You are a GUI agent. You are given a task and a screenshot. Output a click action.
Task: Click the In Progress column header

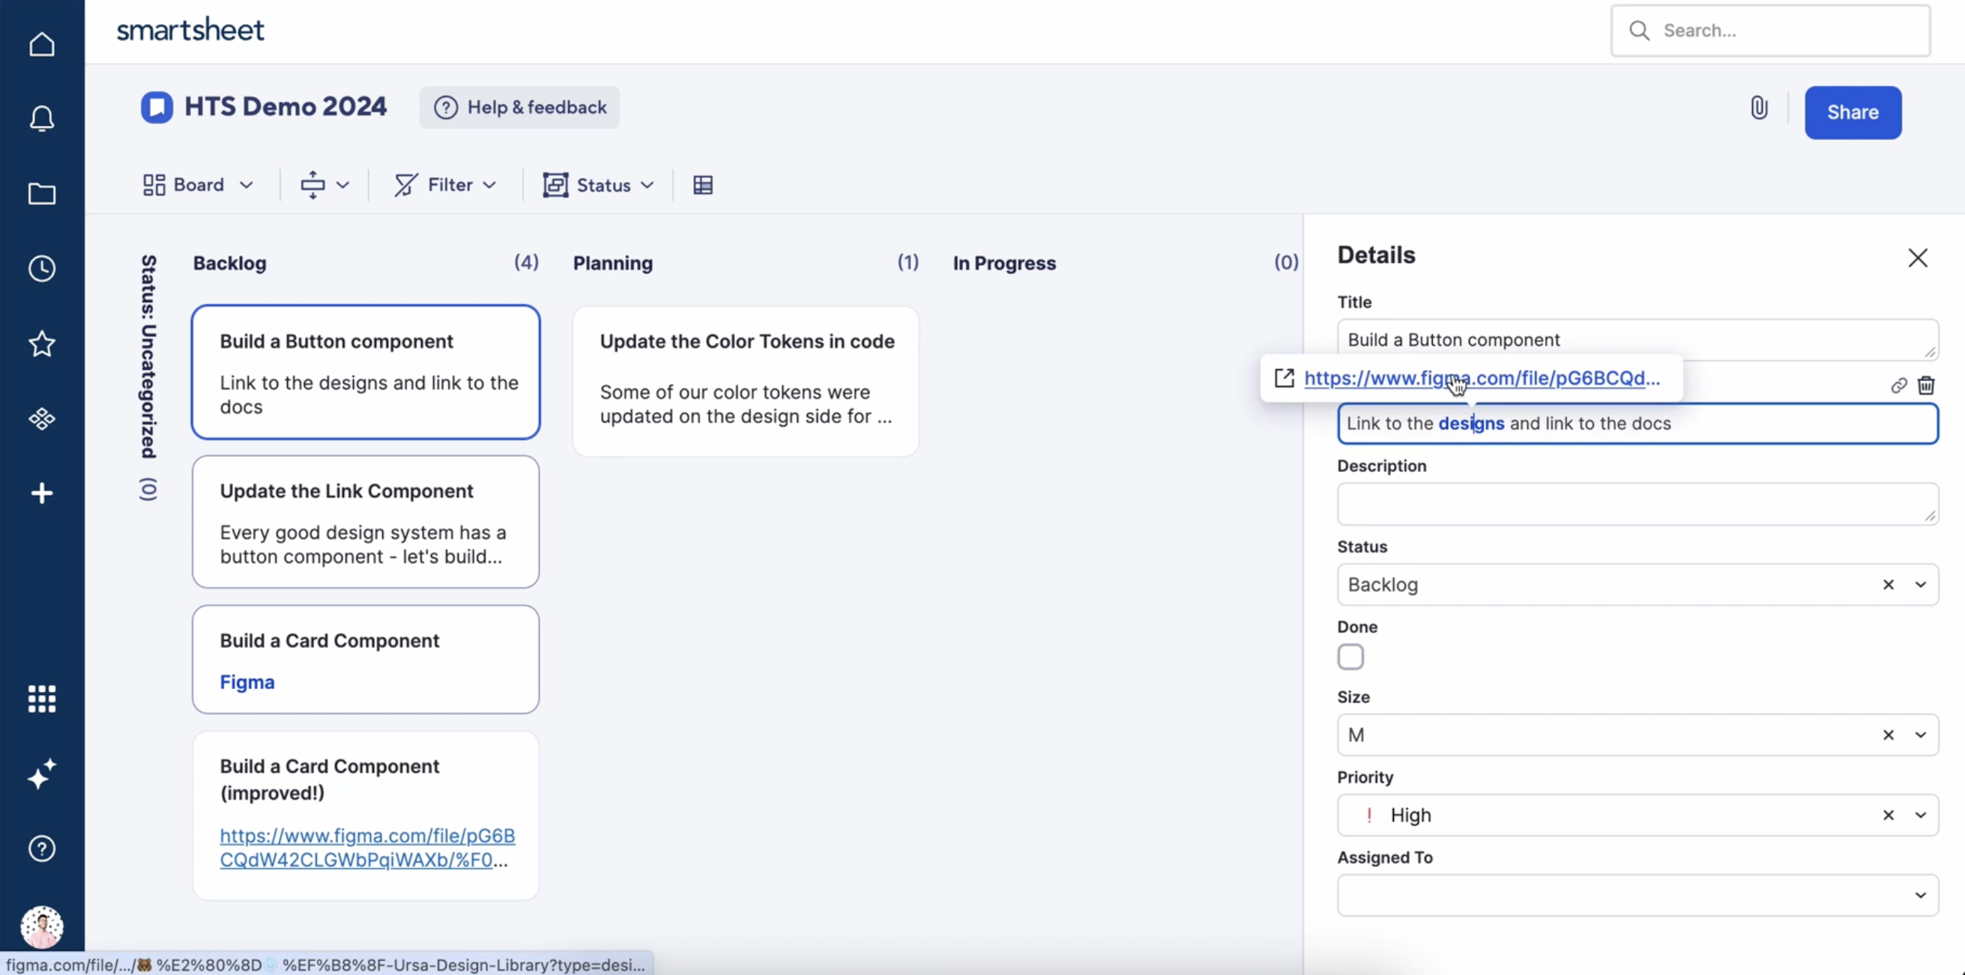(x=1004, y=263)
